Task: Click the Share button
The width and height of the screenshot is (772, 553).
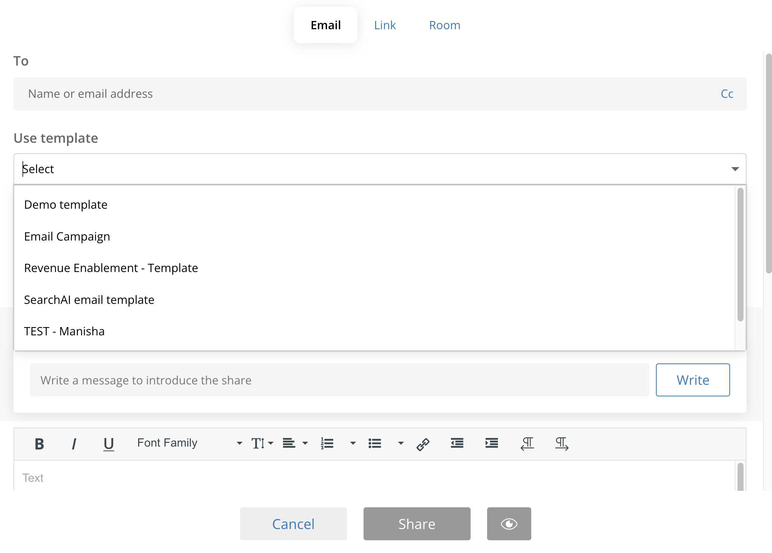Action: tap(417, 524)
